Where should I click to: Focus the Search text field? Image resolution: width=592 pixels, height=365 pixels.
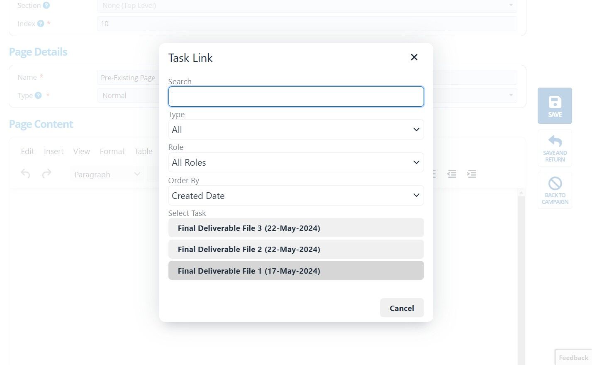(296, 97)
